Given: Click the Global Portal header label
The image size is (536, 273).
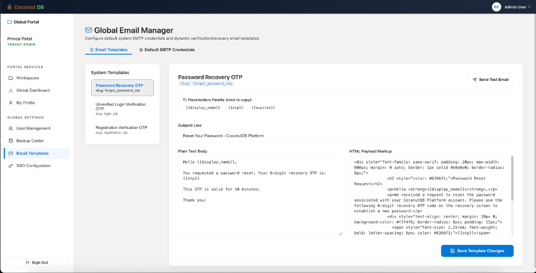Looking at the screenshot, I should pos(26,22).
